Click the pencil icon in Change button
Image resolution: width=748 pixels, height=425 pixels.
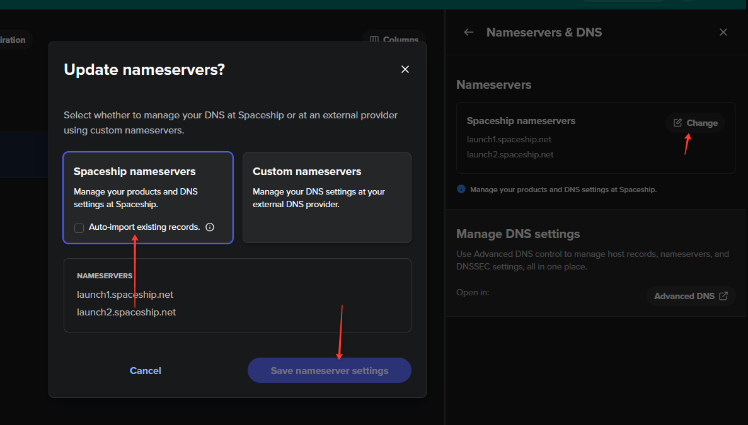pyautogui.click(x=677, y=123)
